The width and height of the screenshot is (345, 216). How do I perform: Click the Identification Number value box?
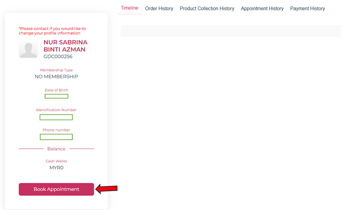tap(56, 117)
